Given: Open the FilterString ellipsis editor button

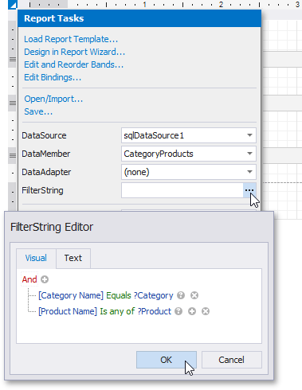Looking at the screenshot, I should 249,190.
